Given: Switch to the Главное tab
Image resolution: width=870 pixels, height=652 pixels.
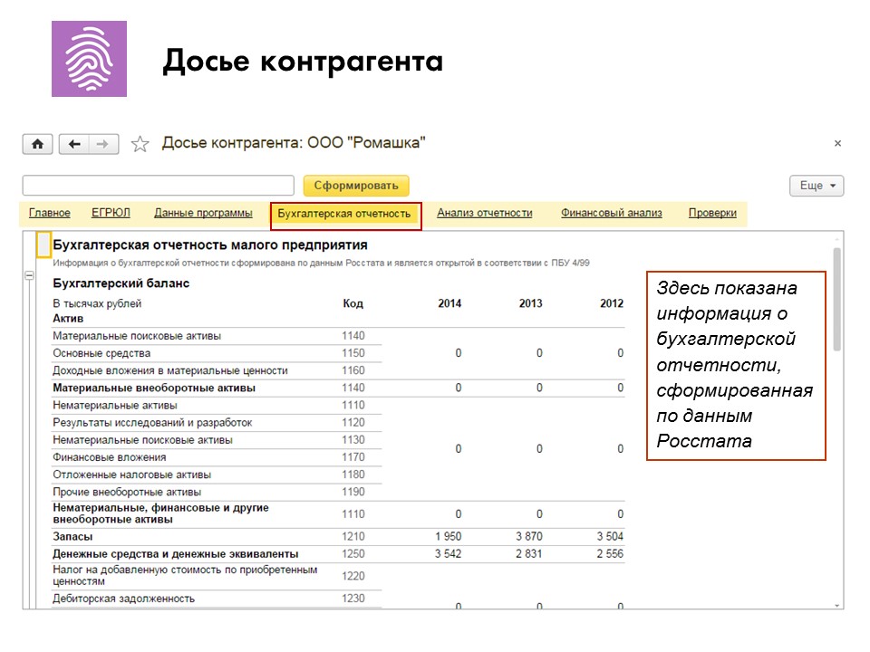Looking at the screenshot, I should coord(49,213).
